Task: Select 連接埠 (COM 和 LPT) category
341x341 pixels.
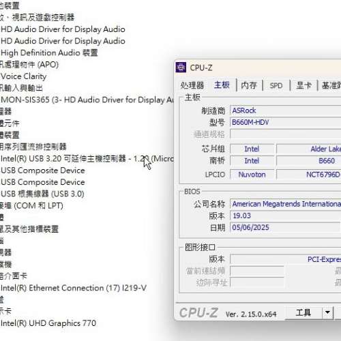Action: 31,206
